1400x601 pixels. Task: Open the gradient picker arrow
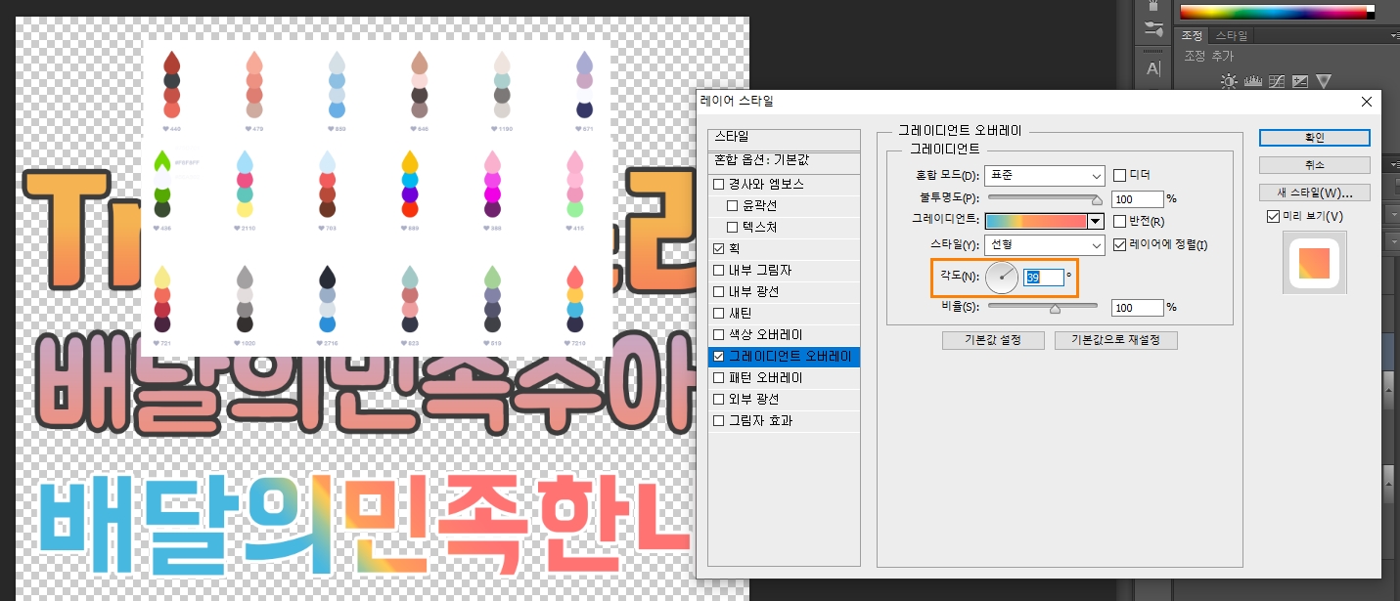(x=1096, y=222)
